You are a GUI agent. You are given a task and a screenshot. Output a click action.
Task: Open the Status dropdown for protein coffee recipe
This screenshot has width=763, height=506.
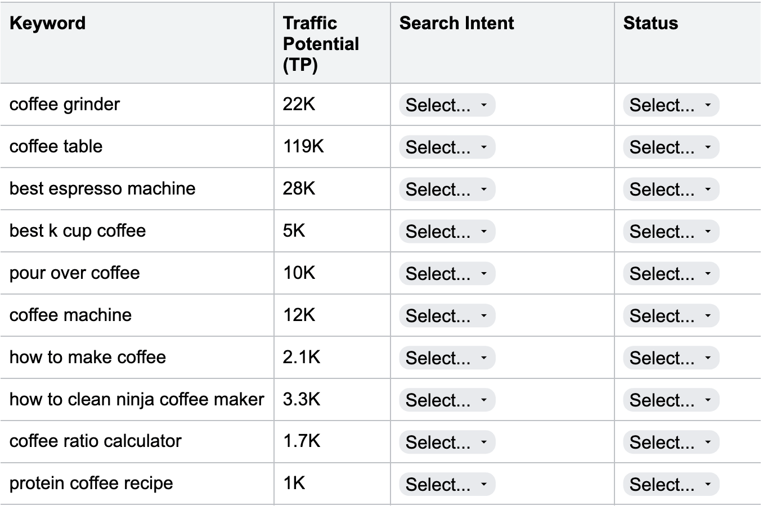[671, 484]
